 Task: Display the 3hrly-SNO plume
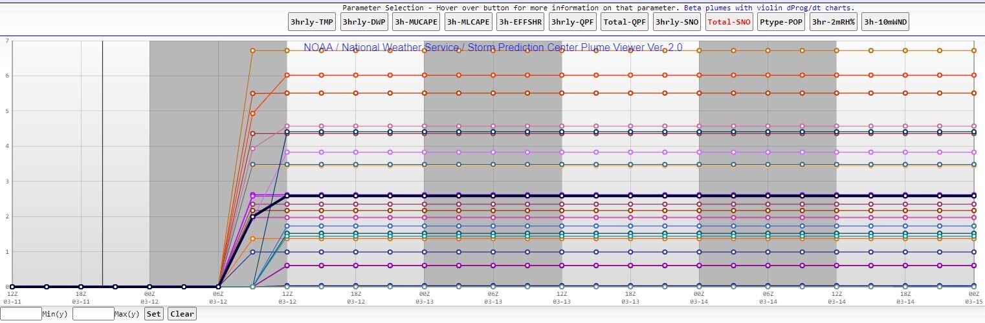click(677, 22)
